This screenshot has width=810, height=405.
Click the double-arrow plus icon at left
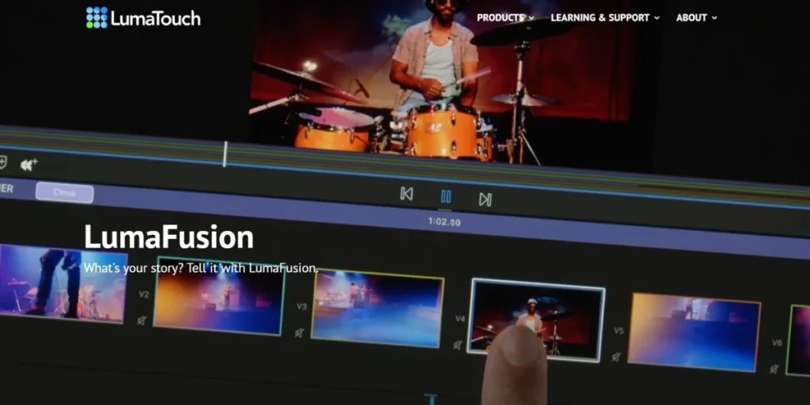[x=28, y=165]
